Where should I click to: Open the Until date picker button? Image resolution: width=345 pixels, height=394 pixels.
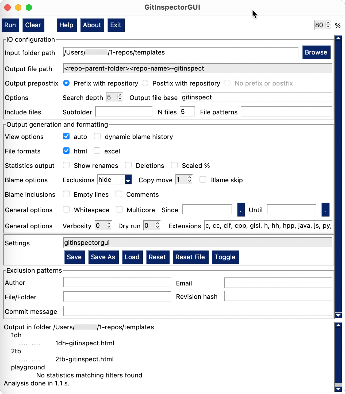[x=325, y=210]
